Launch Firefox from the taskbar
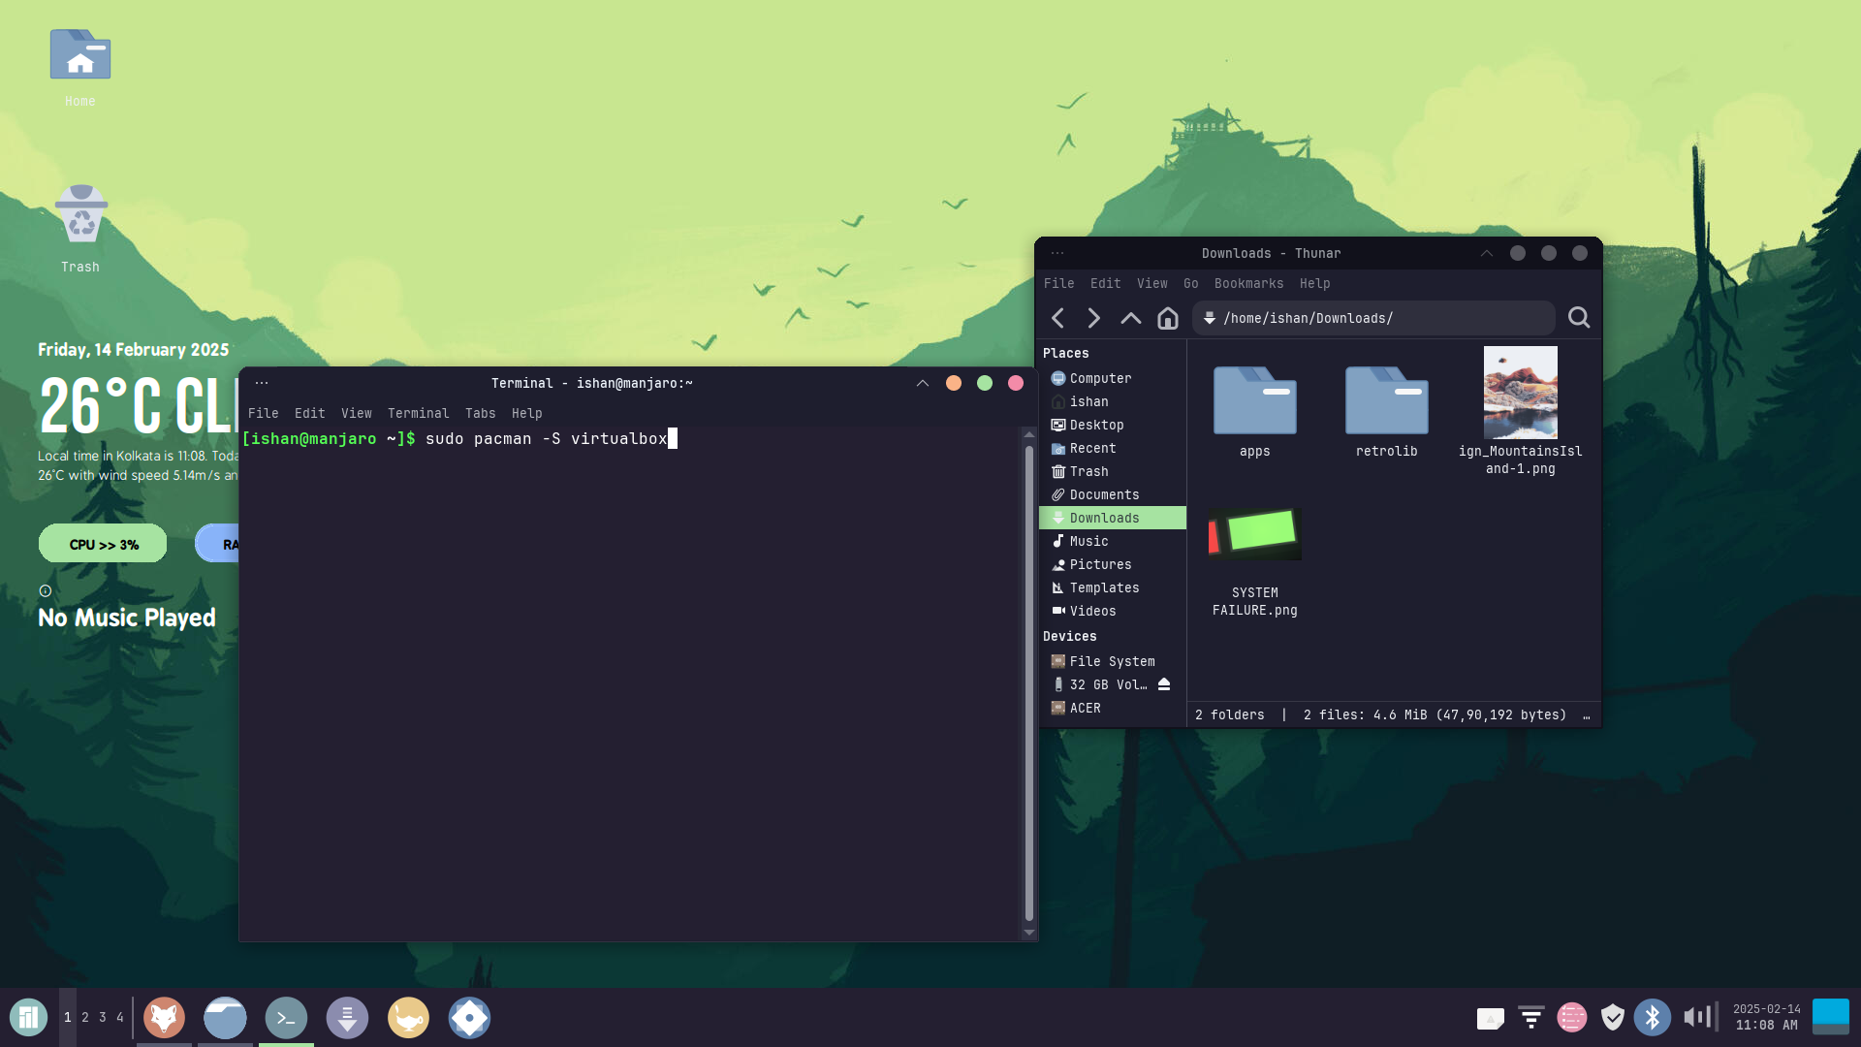Screen dimensions: 1861x1047 tap(164, 1018)
